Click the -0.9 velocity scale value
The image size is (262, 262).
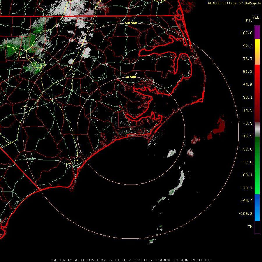[x=248, y=123]
